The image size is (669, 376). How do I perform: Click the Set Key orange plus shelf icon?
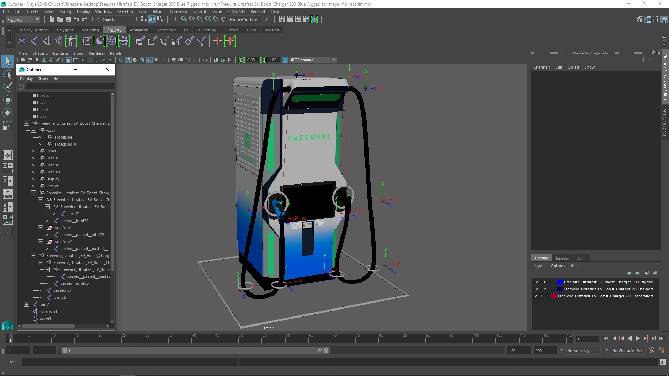[x=217, y=41]
